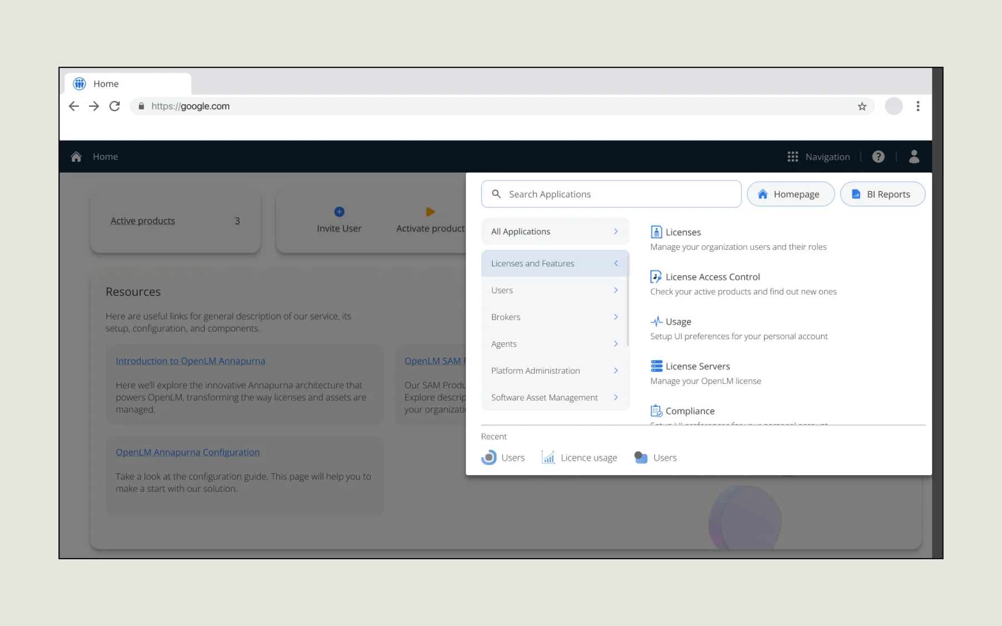The height and width of the screenshot is (626, 1002).
Task: Expand the All Applications chevron
Action: pyautogui.click(x=616, y=231)
